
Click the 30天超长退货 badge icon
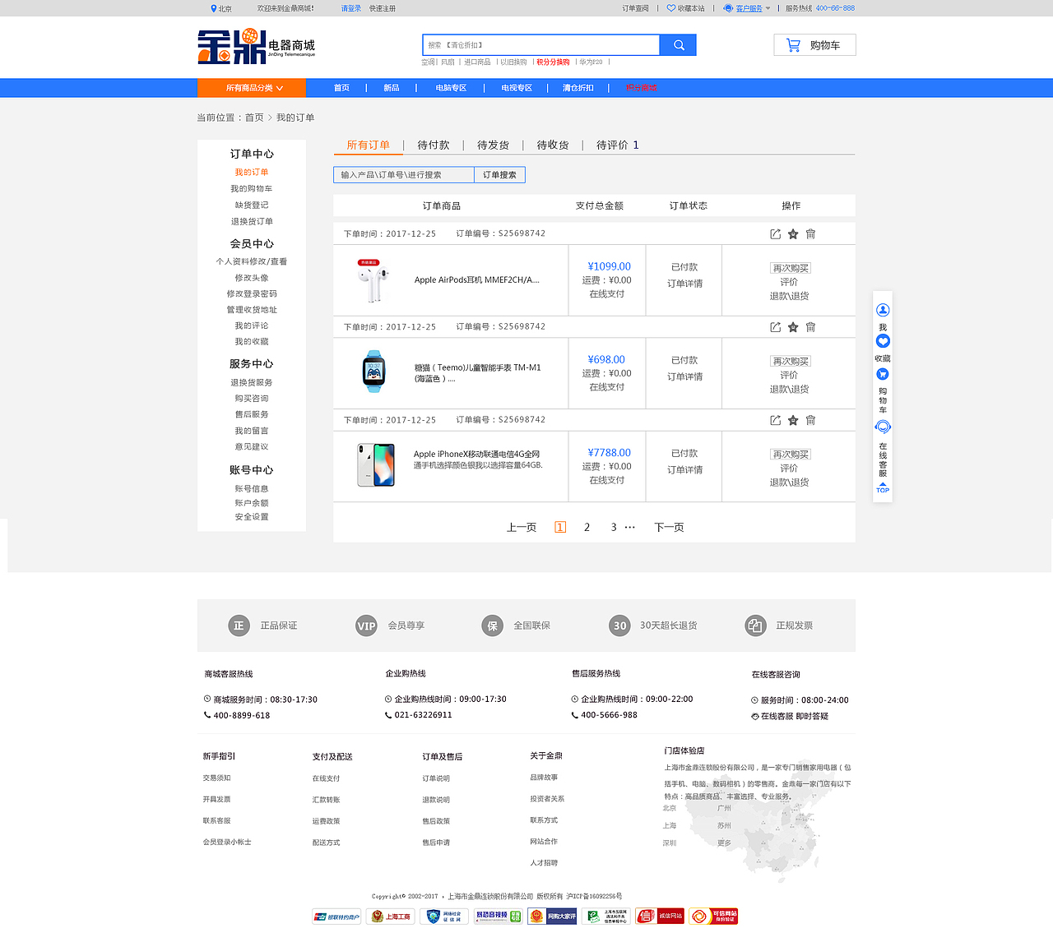pos(619,626)
